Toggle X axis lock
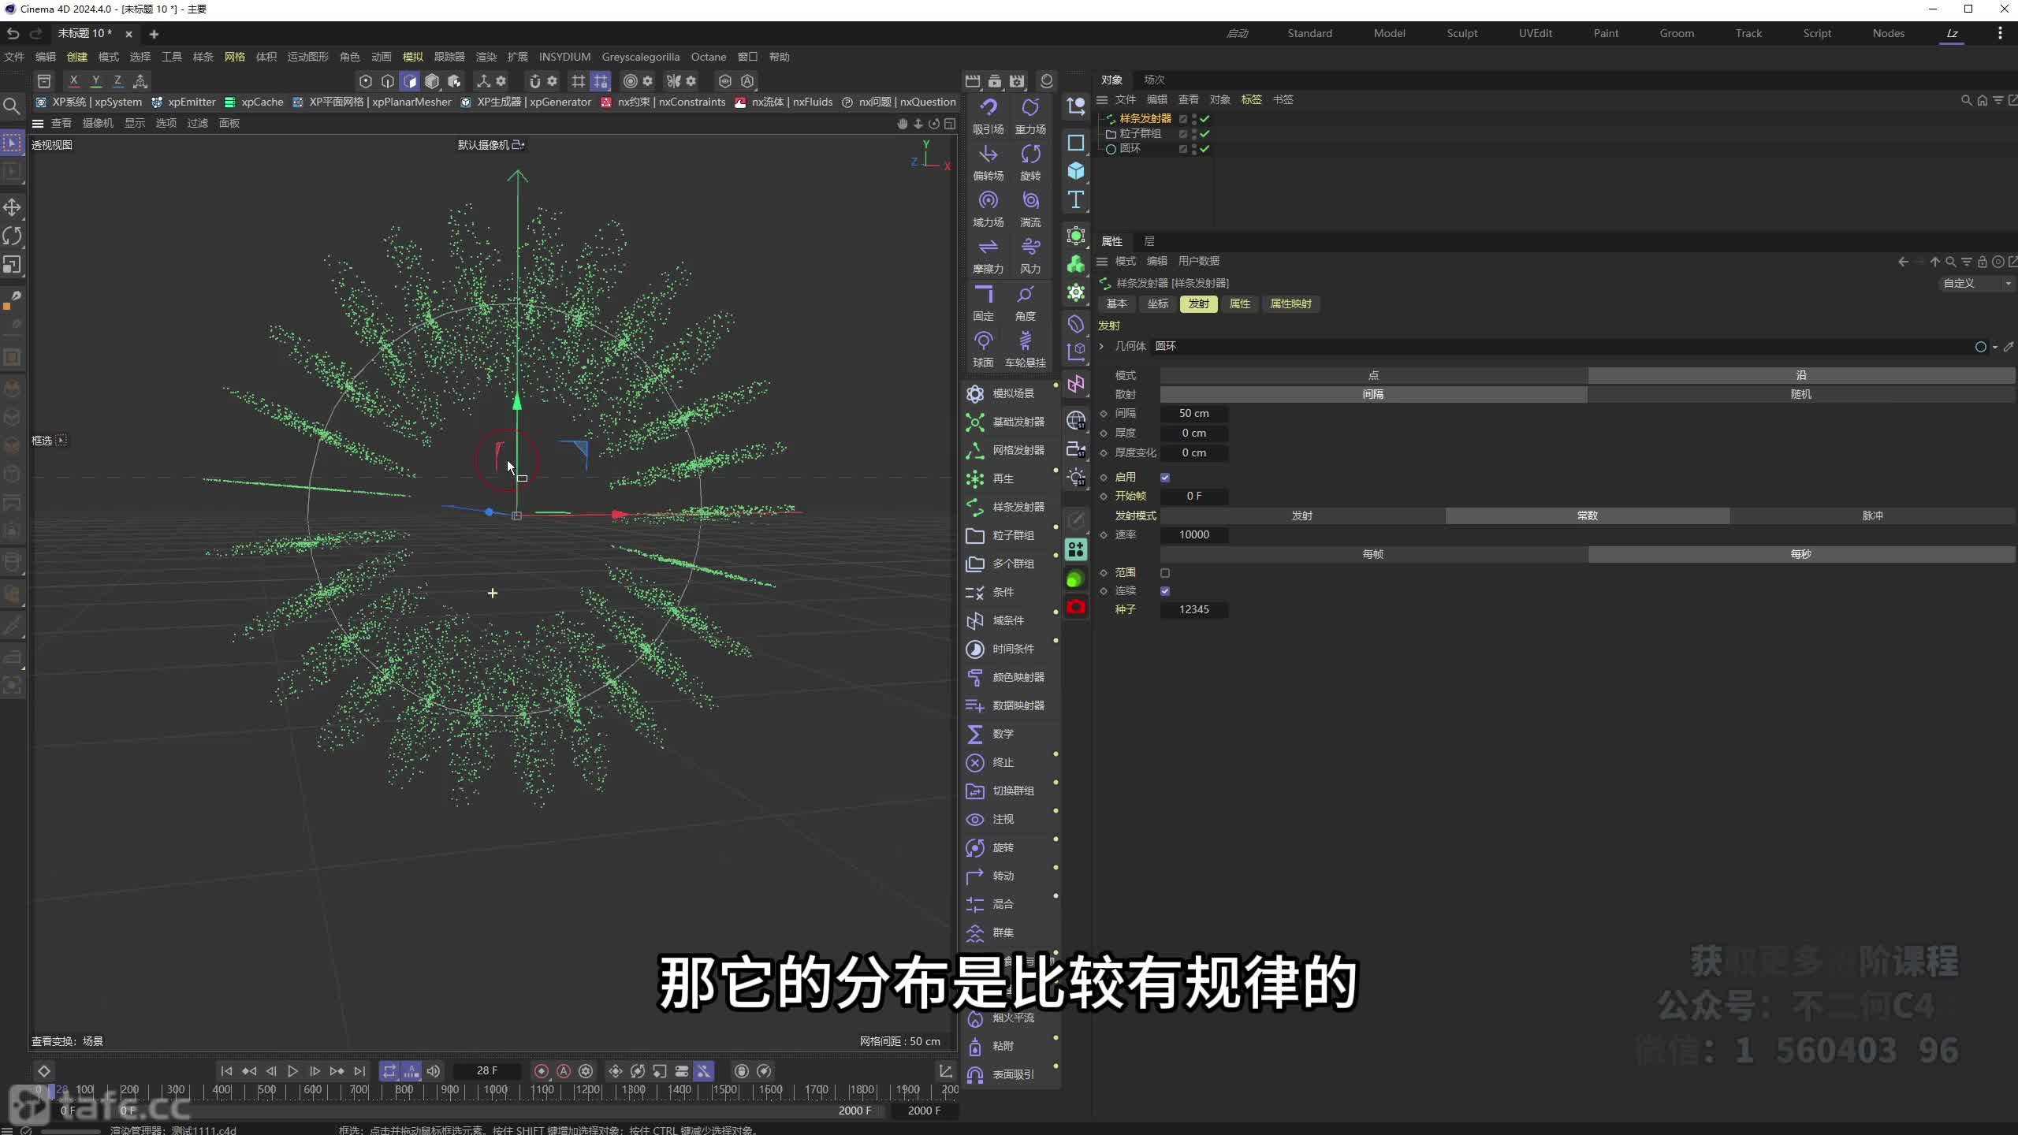This screenshot has width=2018, height=1135. tap(73, 80)
